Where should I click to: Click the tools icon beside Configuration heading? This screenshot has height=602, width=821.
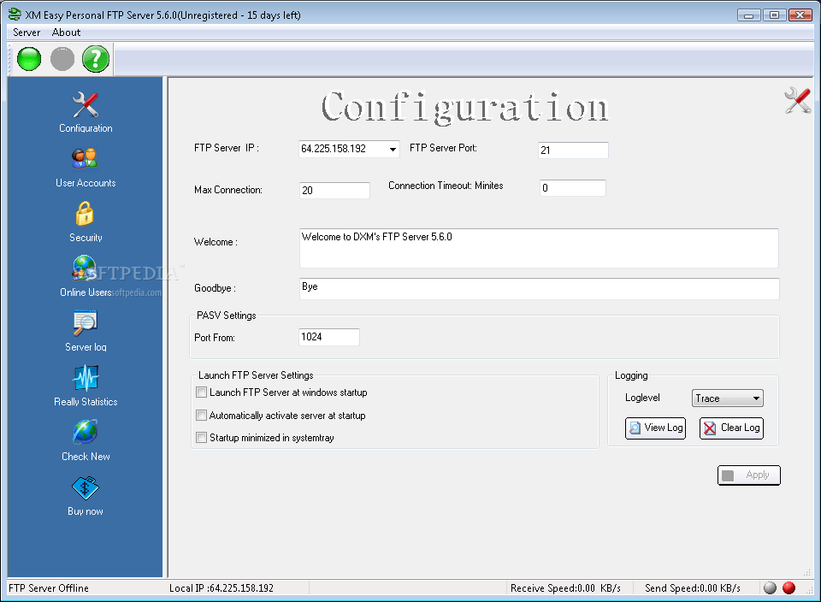pyautogui.click(x=797, y=100)
